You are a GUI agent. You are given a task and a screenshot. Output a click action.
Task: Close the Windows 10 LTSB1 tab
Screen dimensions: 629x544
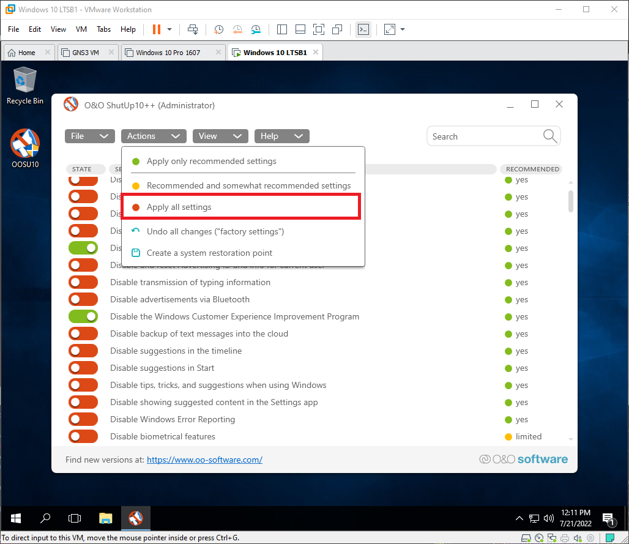316,52
